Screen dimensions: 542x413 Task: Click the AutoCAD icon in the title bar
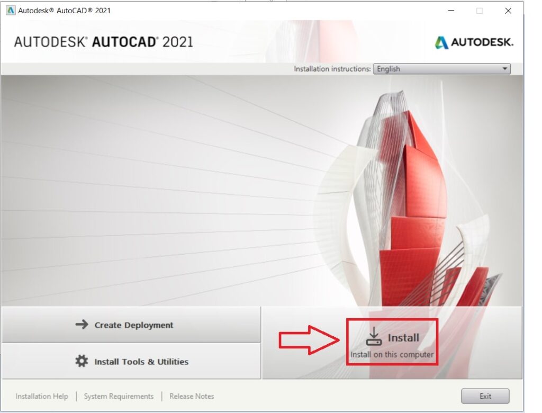click(11, 11)
